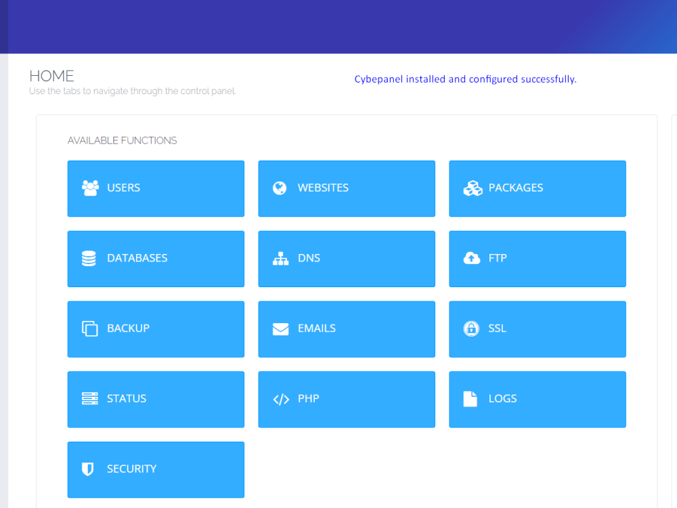Open the SSL management tile
Viewport: 677px width, 508px height.
point(537,329)
